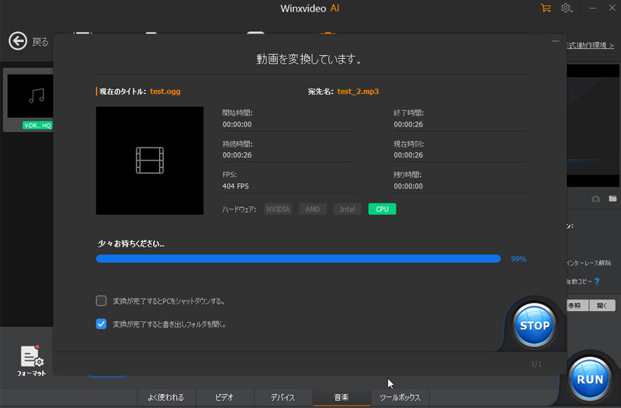621x408 pixels.
Task: Click the VOR... HQ badge
Action: 37,126
